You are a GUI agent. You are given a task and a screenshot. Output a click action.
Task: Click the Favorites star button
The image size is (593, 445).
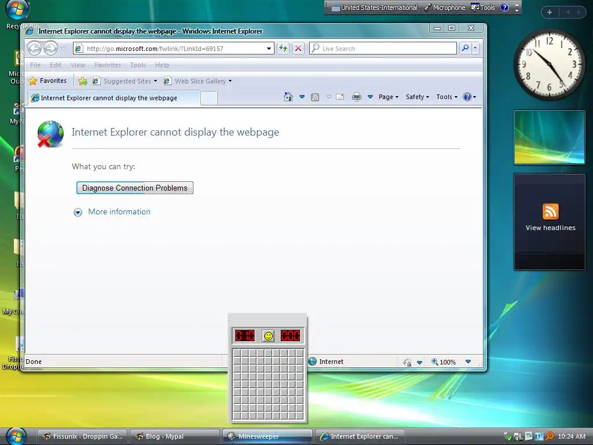pyautogui.click(x=48, y=81)
